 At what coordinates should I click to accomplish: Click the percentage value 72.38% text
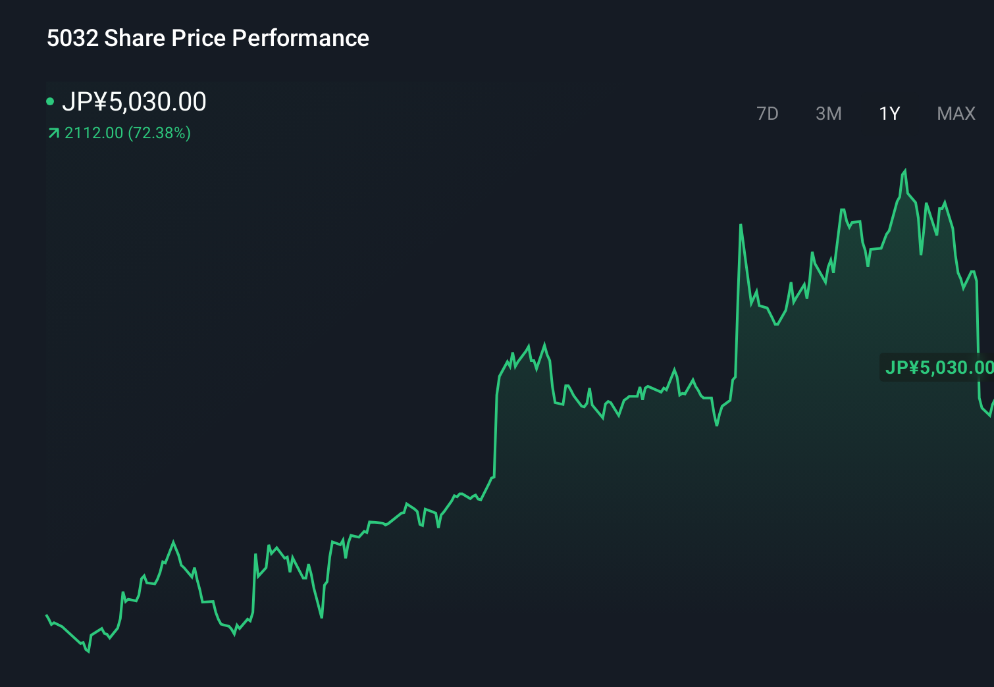tap(161, 132)
